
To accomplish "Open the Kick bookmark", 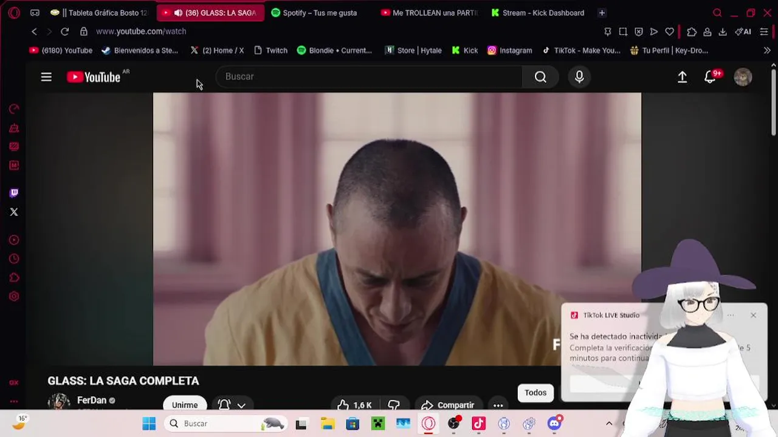I will click(465, 50).
